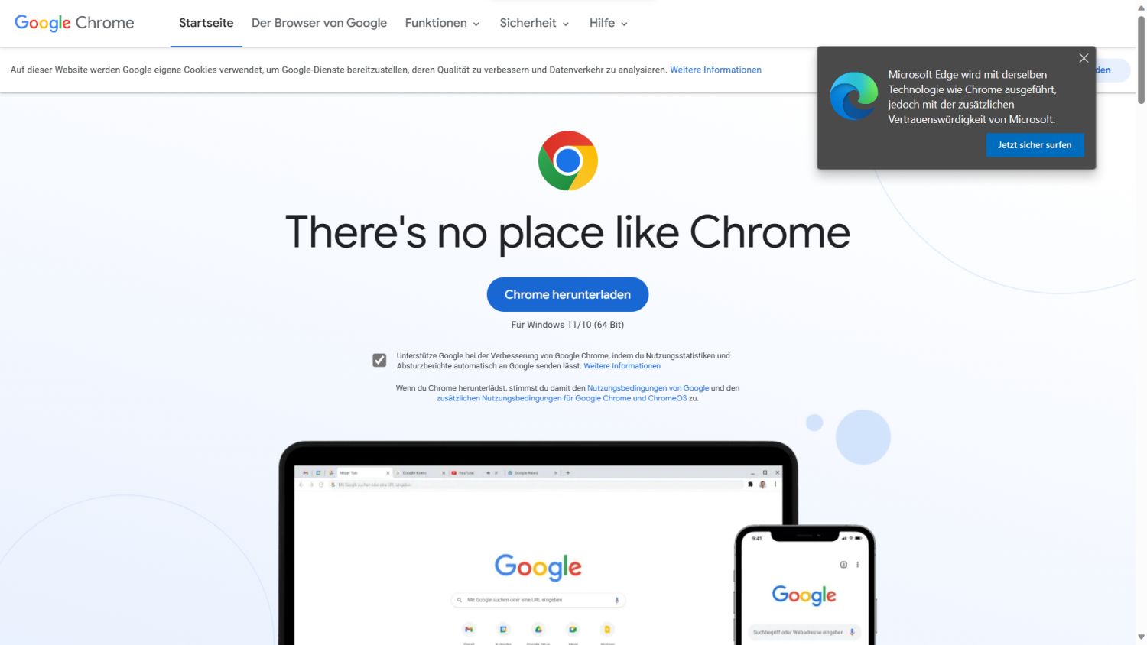
Task: Expand the Sicherheit dropdown menu
Action: tap(535, 23)
